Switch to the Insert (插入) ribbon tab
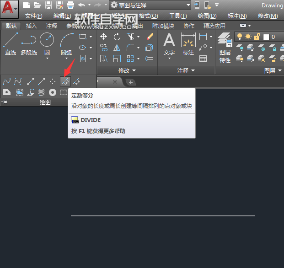Viewport: 284px width, 268px height. coord(32,26)
